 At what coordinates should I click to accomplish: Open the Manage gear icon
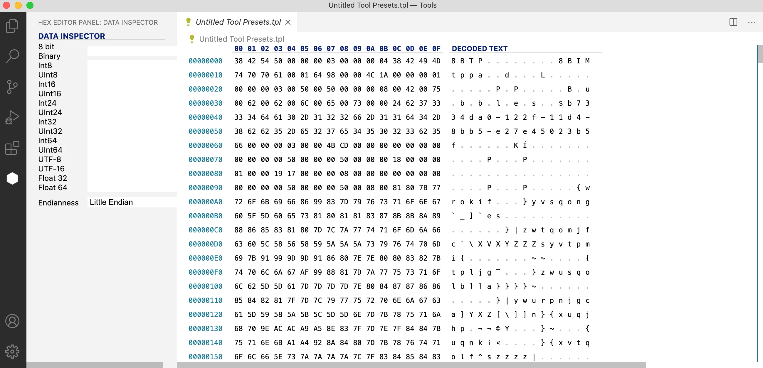(12, 352)
